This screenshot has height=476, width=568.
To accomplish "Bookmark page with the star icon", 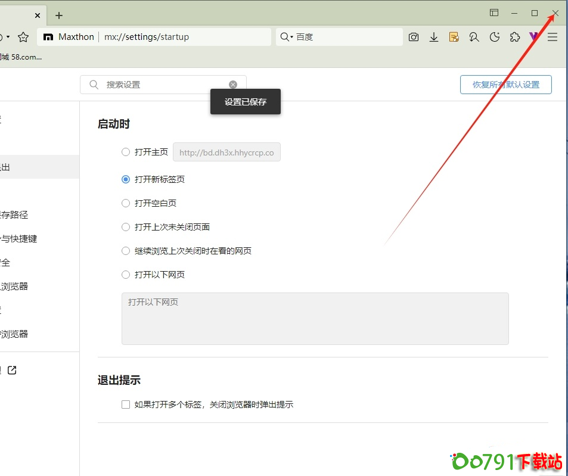I will [x=23, y=37].
